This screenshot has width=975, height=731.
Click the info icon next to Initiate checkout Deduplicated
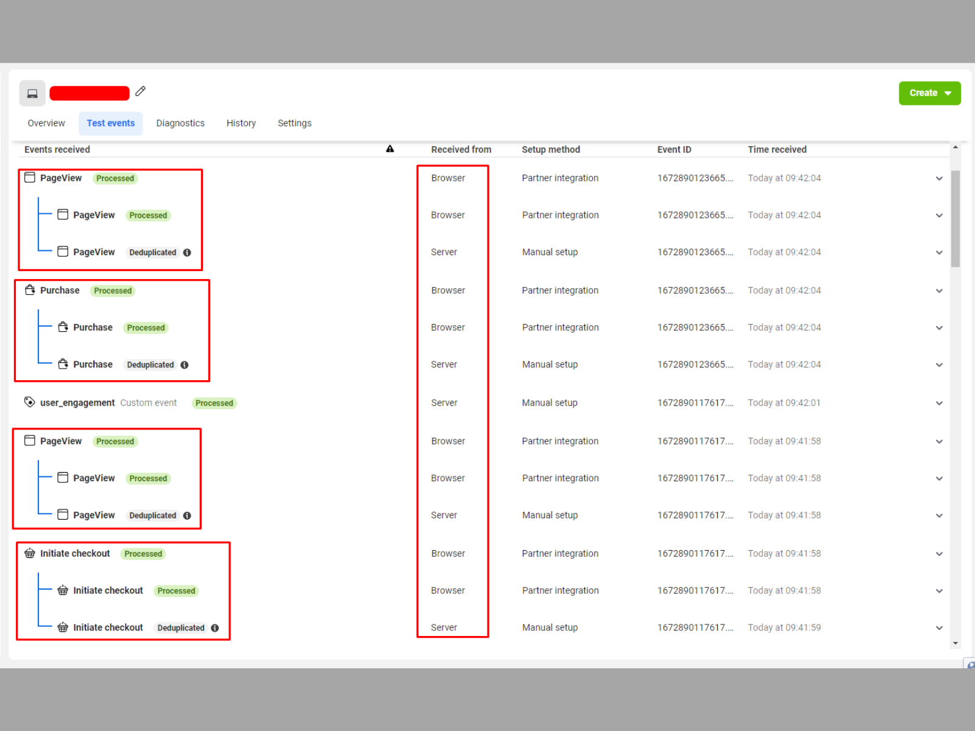(214, 627)
